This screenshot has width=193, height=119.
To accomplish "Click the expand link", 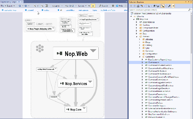I will 30,10.
